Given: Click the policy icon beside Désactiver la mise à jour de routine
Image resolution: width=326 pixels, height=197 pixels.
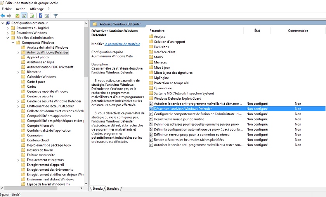Looking at the screenshot, I should coord(151,119).
